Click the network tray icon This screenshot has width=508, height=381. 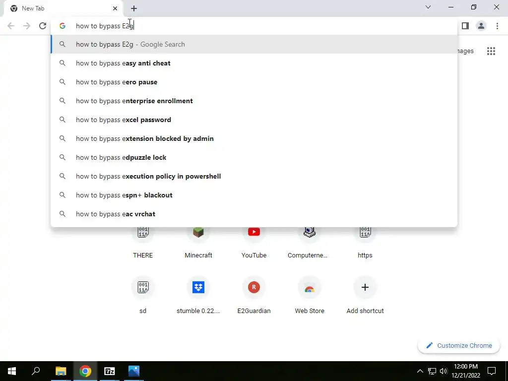tap(432, 371)
